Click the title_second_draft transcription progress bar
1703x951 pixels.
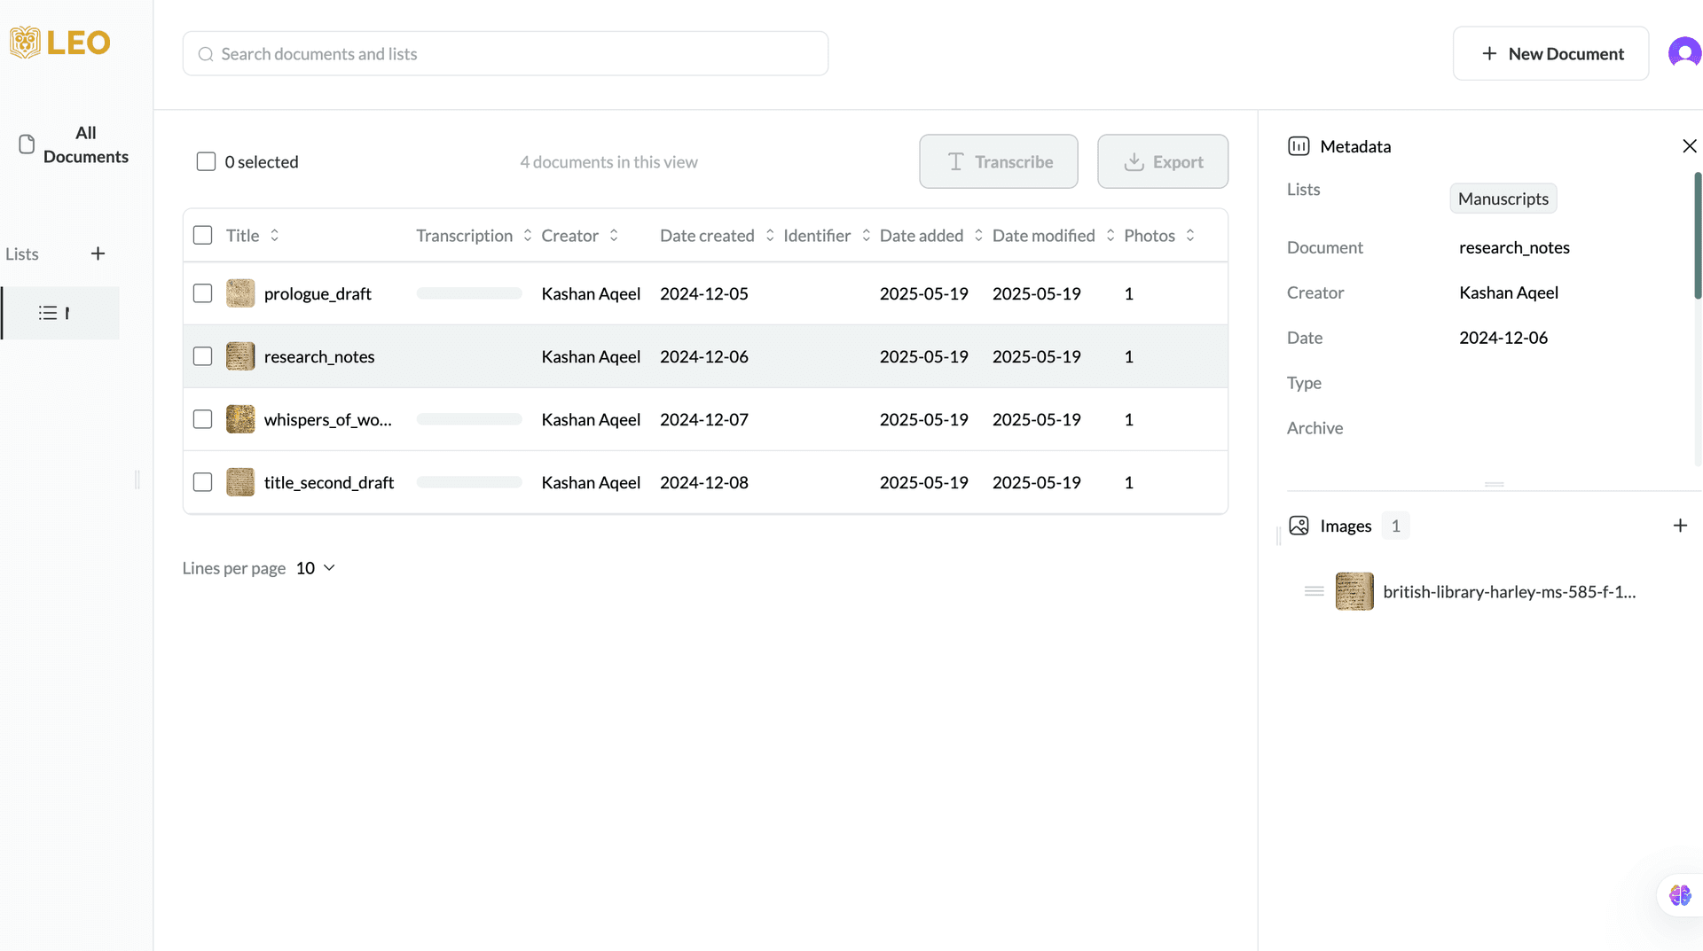(468, 482)
